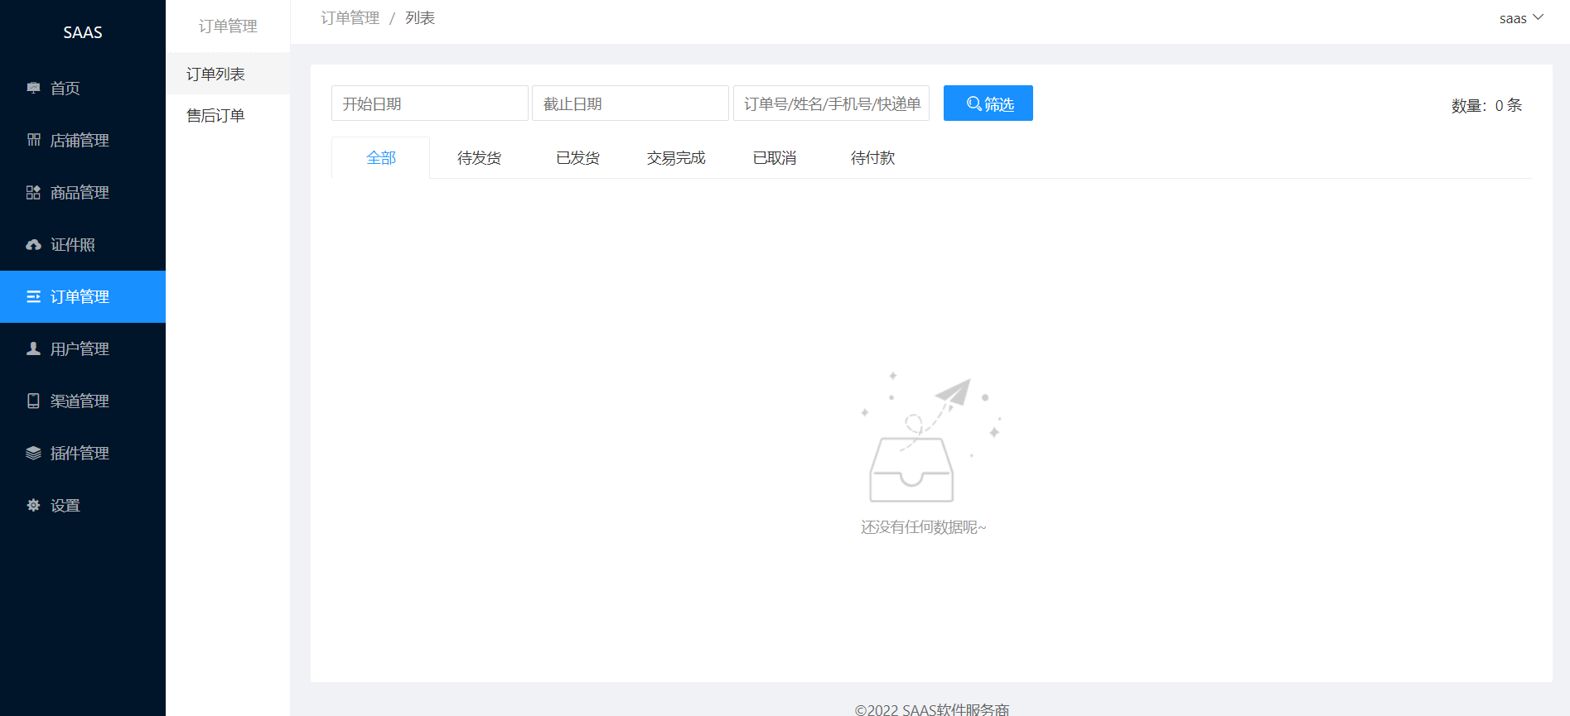Open 店铺管理 in the sidebar
Screen dimensions: 1570x716
(x=83, y=140)
